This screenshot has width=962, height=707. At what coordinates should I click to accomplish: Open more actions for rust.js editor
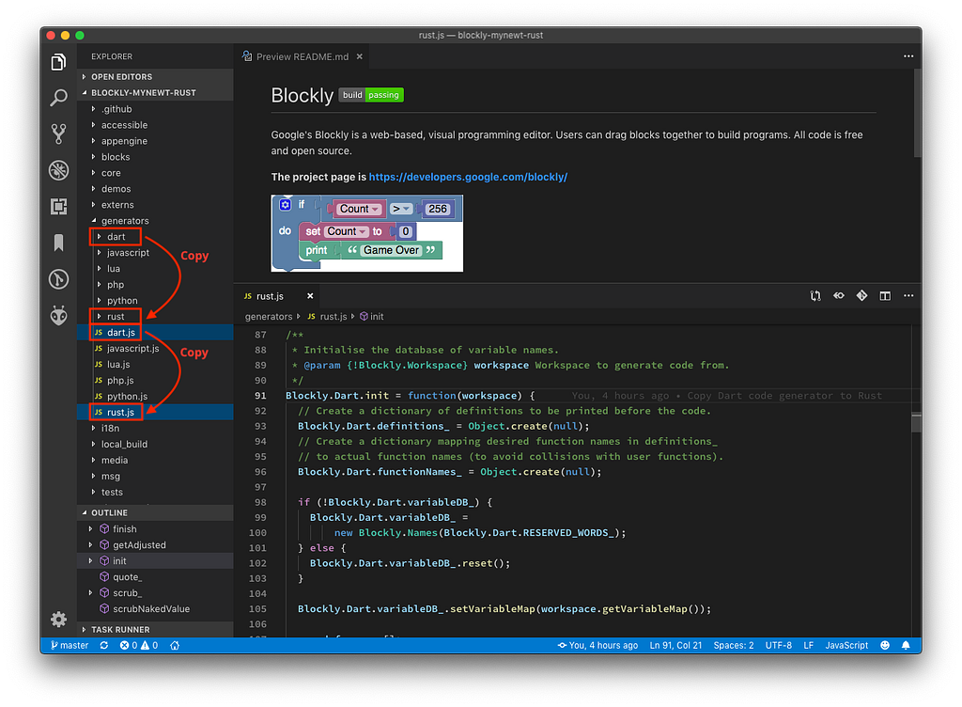click(908, 296)
